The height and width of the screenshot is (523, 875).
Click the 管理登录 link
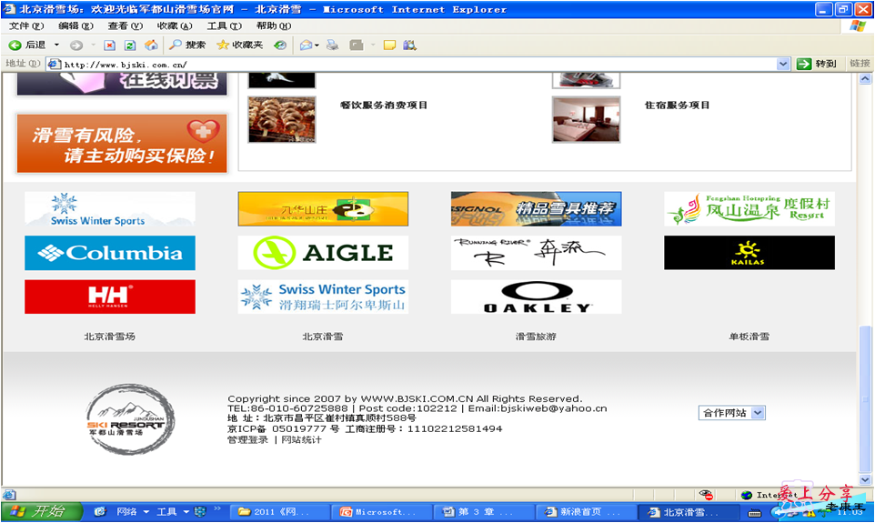247,440
